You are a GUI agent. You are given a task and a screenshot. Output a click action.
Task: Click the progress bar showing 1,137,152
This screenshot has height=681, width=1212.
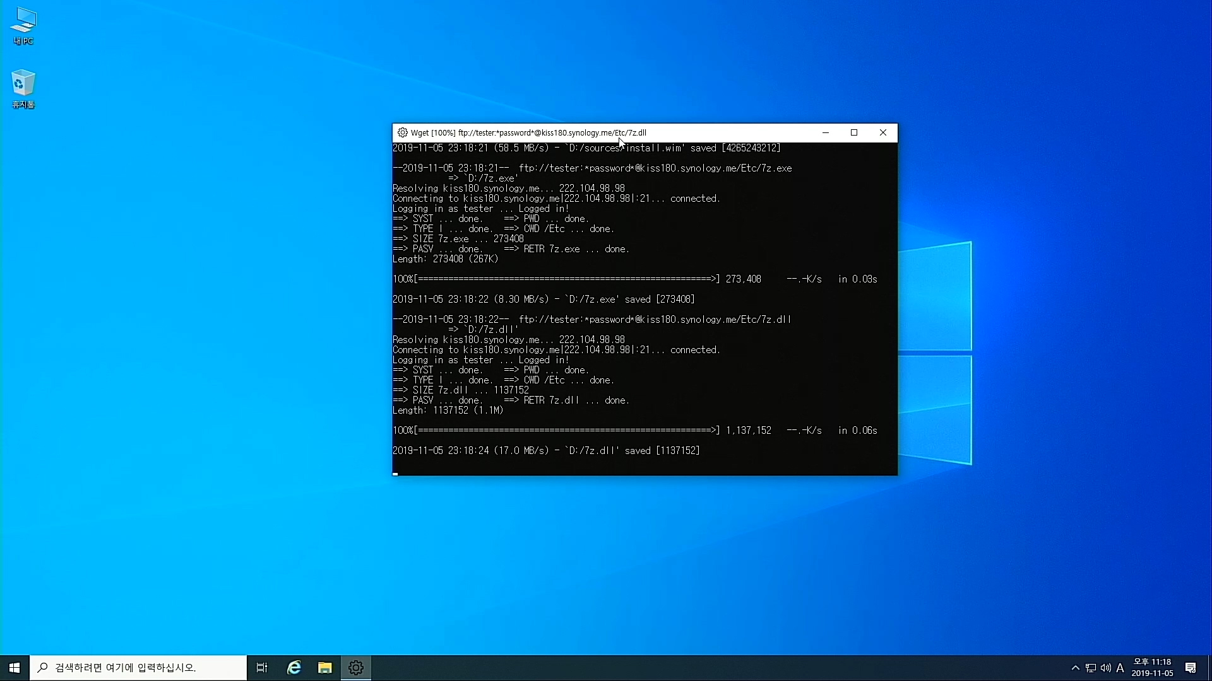635,431
